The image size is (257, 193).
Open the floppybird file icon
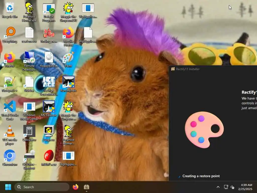click(49, 59)
